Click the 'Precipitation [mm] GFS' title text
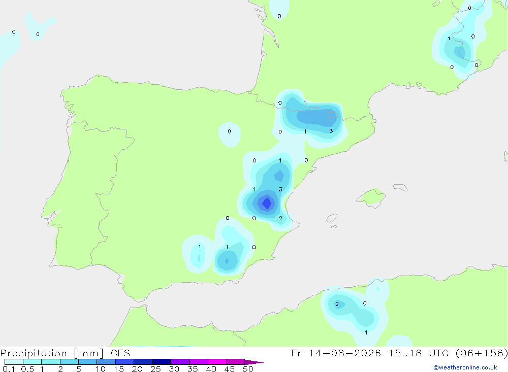508x372 pixels. click(x=65, y=353)
